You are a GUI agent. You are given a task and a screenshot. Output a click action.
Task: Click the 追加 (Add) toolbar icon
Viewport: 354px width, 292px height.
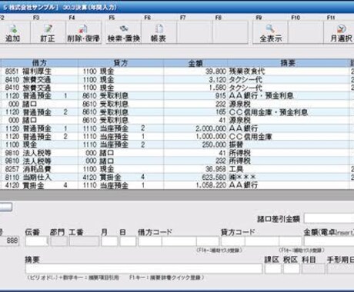(12, 33)
